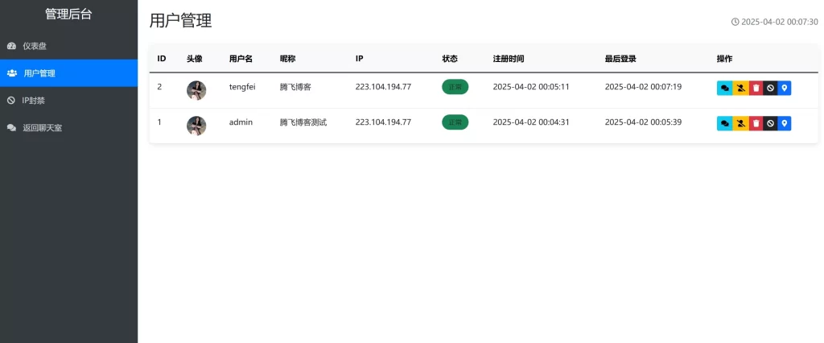Click the IP address in admin's row
The width and height of the screenshot is (824, 343).
click(383, 122)
